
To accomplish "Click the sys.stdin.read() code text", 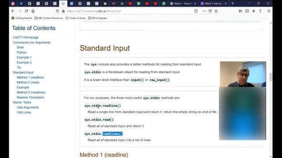I will point(99,120).
